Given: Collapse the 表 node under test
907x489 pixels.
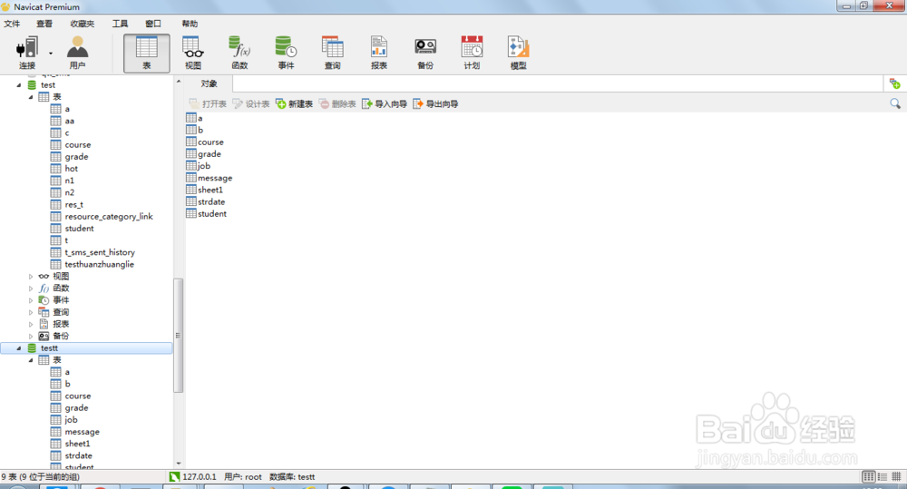Looking at the screenshot, I should coord(31,97).
